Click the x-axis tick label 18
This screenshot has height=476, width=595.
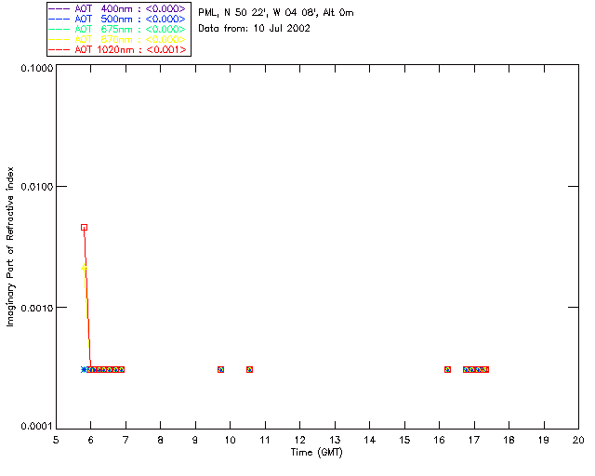click(x=509, y=440)
